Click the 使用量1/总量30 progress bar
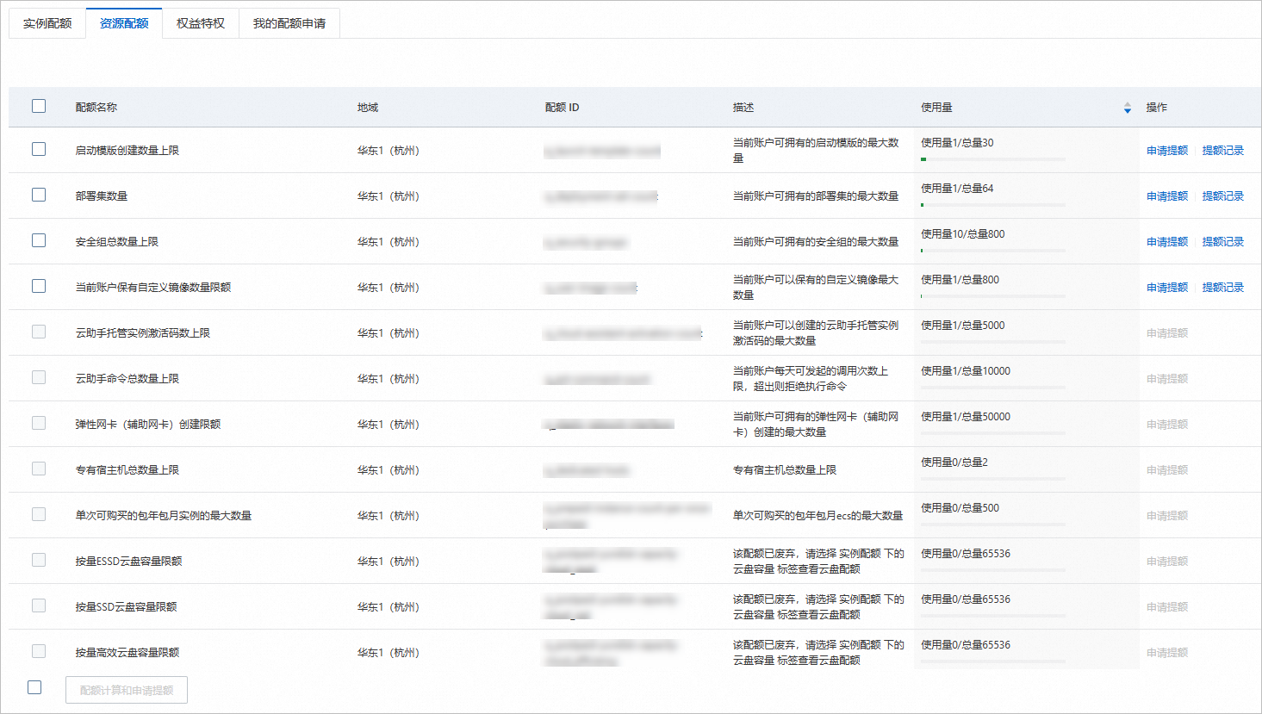This screenshot has width=1262, height=714. coord(993,159)
